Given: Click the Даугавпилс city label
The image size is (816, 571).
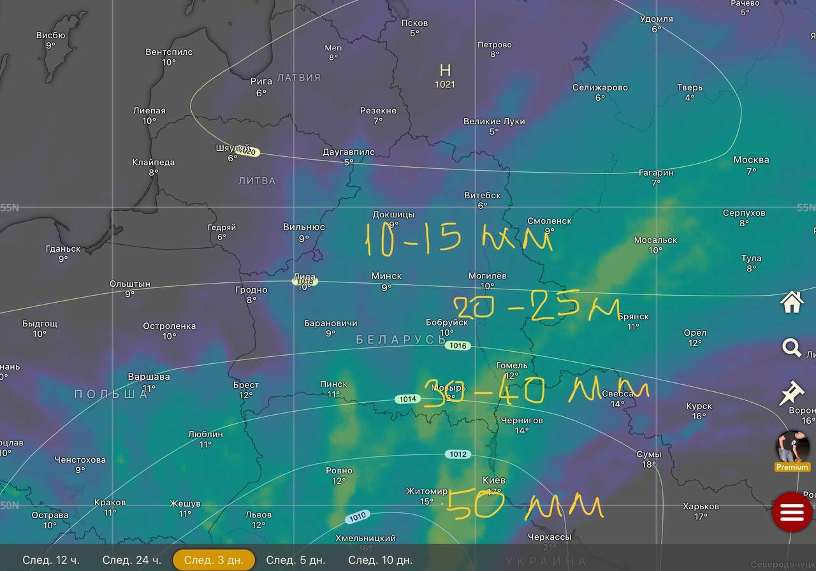Looking at the screenshot, I should [349, 152].
